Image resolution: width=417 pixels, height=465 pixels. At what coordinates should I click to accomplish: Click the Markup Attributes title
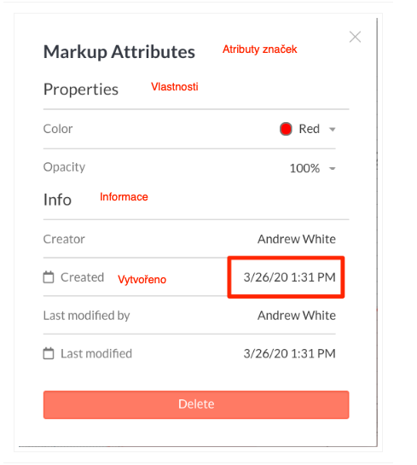pyautogui.click(x=119, y=52)
